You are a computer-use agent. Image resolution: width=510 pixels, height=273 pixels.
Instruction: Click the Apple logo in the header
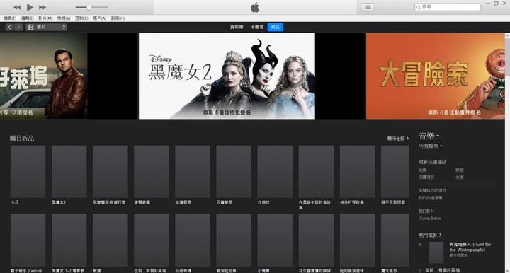255,8
